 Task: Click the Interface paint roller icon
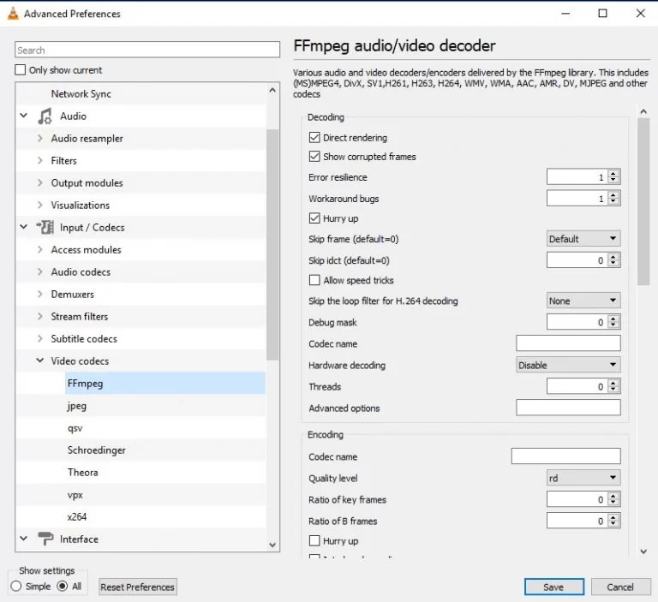point(45,539)
